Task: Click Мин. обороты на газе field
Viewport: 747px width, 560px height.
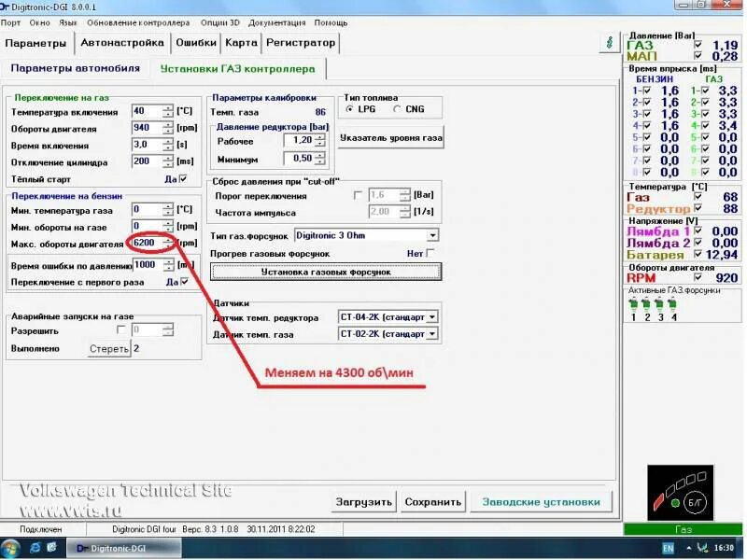Action: (x=148, y=226)
